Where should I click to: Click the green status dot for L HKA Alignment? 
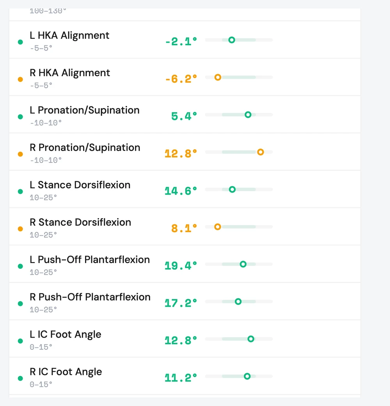pos(20,42)
